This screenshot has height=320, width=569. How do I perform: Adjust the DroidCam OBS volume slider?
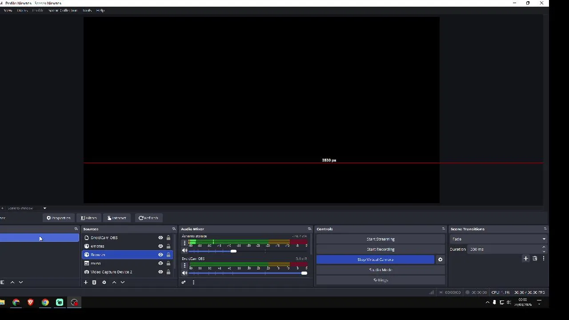click(248, 273)
